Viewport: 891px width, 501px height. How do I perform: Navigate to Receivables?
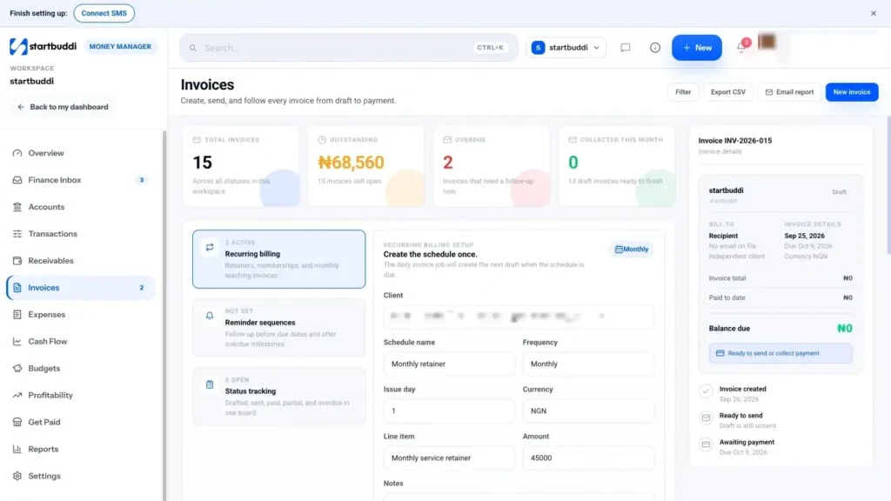79,261
